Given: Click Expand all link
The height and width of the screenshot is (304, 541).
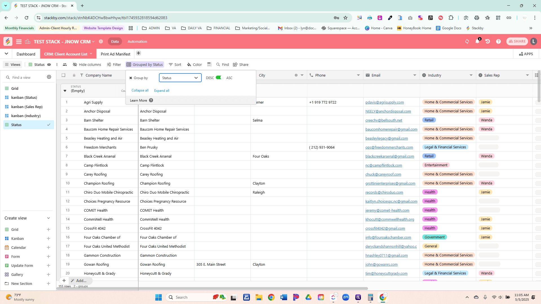Looking at the screenshot, I should pyautogui.click(x=162, y=91).
